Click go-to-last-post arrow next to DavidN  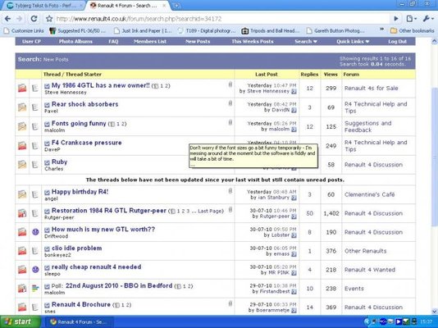[x=294, y=110]
